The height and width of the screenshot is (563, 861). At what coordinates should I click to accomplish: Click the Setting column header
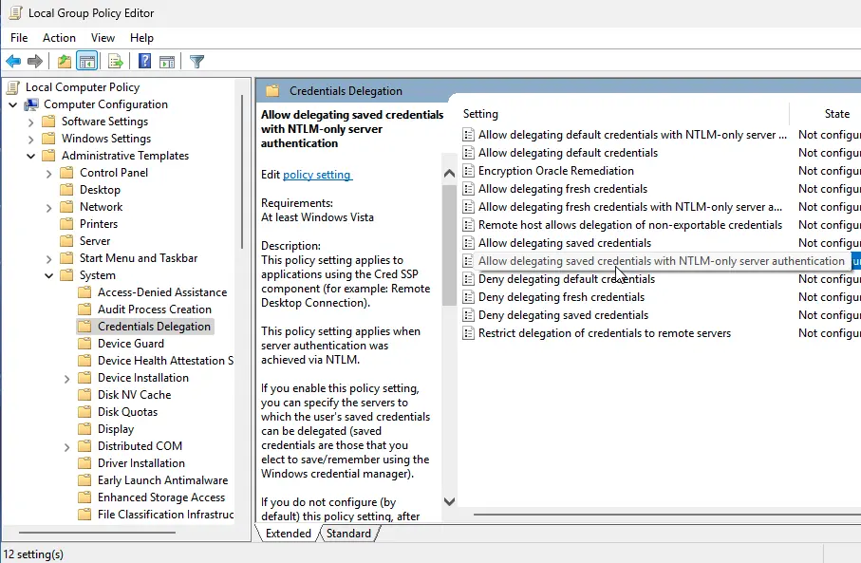pos(480,114)
